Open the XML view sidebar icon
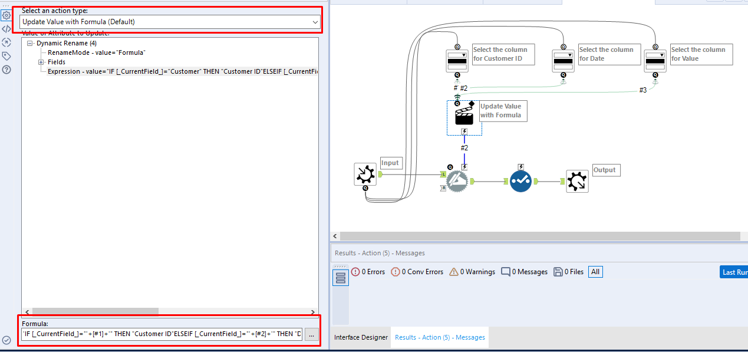 tap(6, 29)
